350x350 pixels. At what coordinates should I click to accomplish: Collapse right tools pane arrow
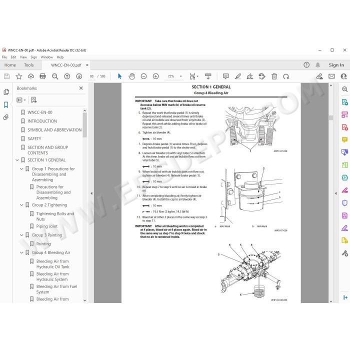[336, 193]
